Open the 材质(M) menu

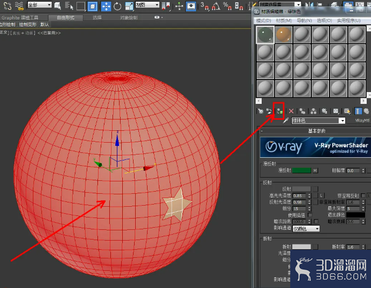(x=284, y=20)
